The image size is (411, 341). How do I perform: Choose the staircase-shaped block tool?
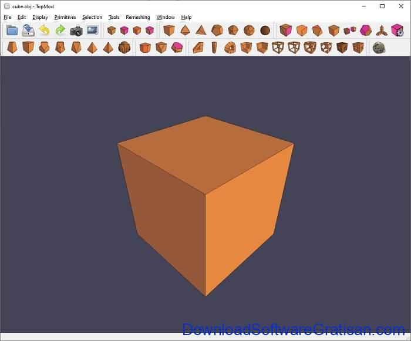(198, 48)
